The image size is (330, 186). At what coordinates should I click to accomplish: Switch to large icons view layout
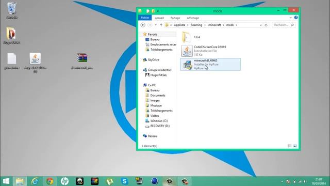pyautogui.click(x=295, y=146)
